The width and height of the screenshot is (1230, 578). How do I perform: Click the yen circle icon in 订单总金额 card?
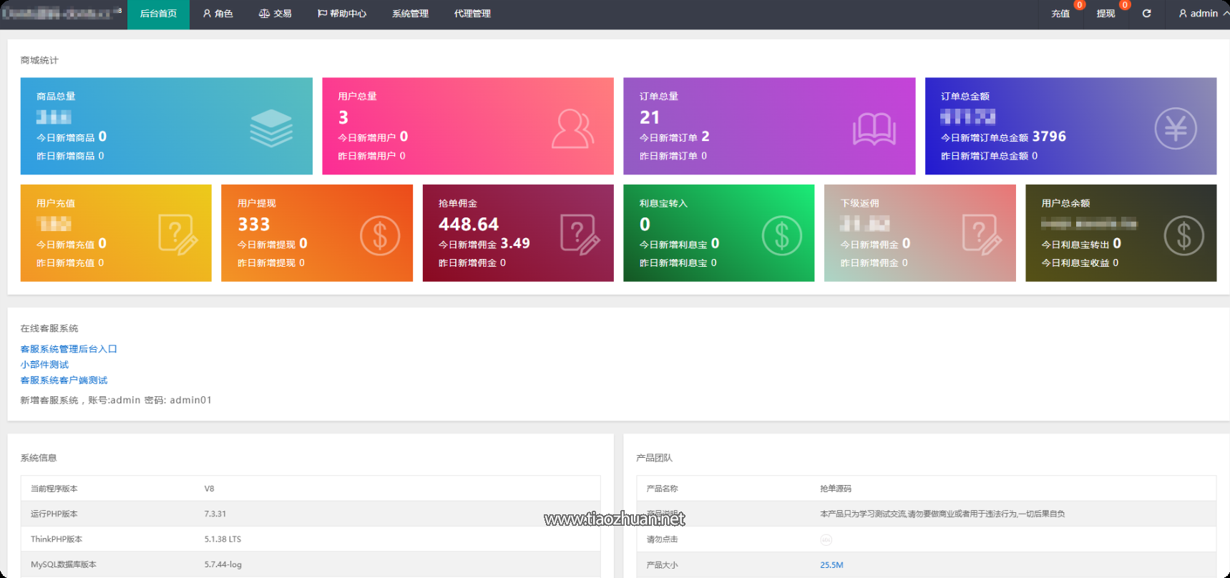[x=1176, y=129]
